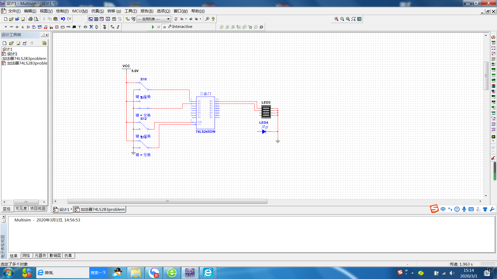Pause the running simulation
Image resolution: width=497 pixels, height=279 pixels.
click(x=159, y=27)
